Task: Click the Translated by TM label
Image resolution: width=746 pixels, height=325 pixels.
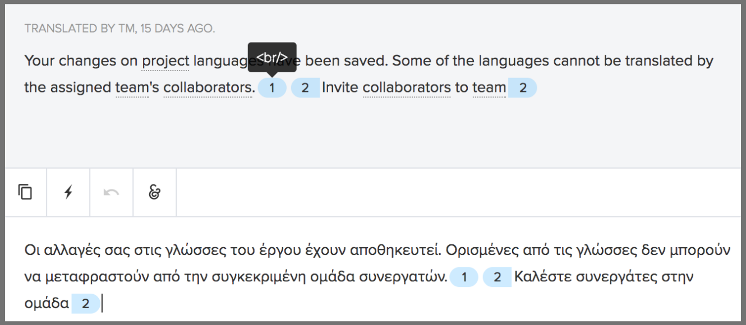Action: tap(119, 28)
